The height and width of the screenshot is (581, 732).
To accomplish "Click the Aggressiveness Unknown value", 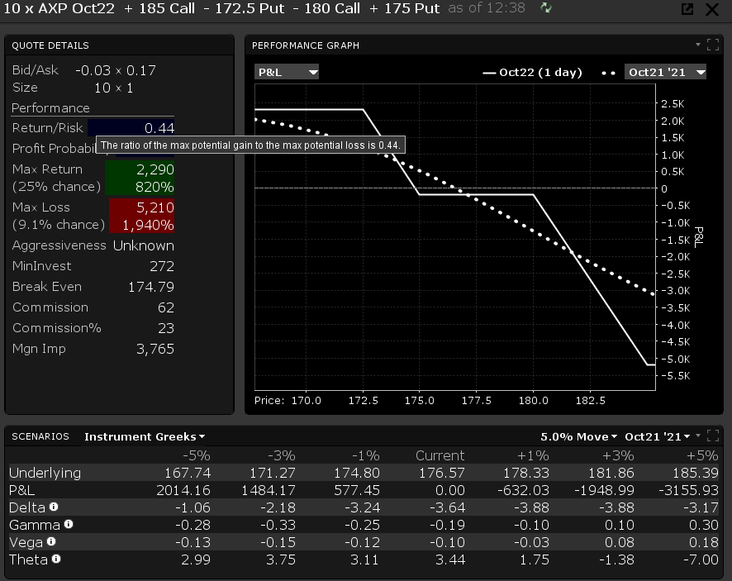I will [143, 245].
